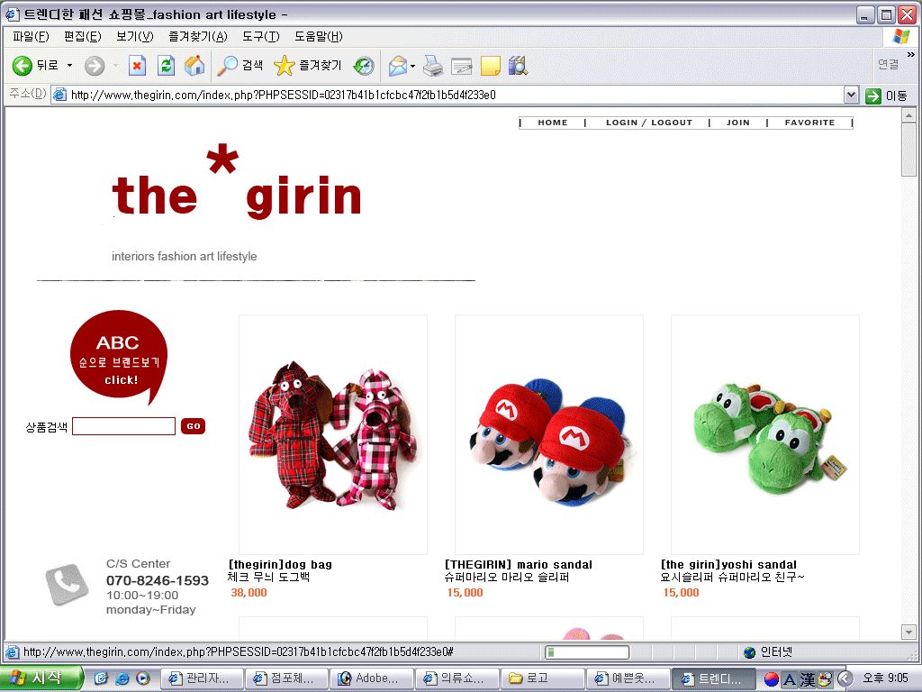Open the mario sandal product image
This screenshot has width=922, height=692.
pyautogui.click(x=549, y=434)
